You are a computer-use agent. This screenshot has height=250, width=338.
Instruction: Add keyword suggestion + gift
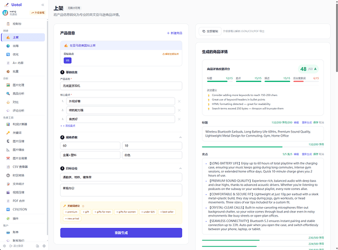pyautogui.click(x=86, y=212)
